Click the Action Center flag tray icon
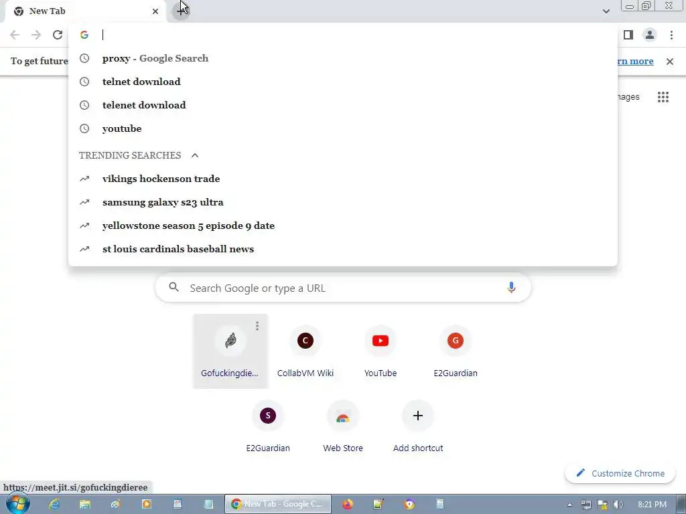This screenshot has height=514, width=686. [602, 505]
